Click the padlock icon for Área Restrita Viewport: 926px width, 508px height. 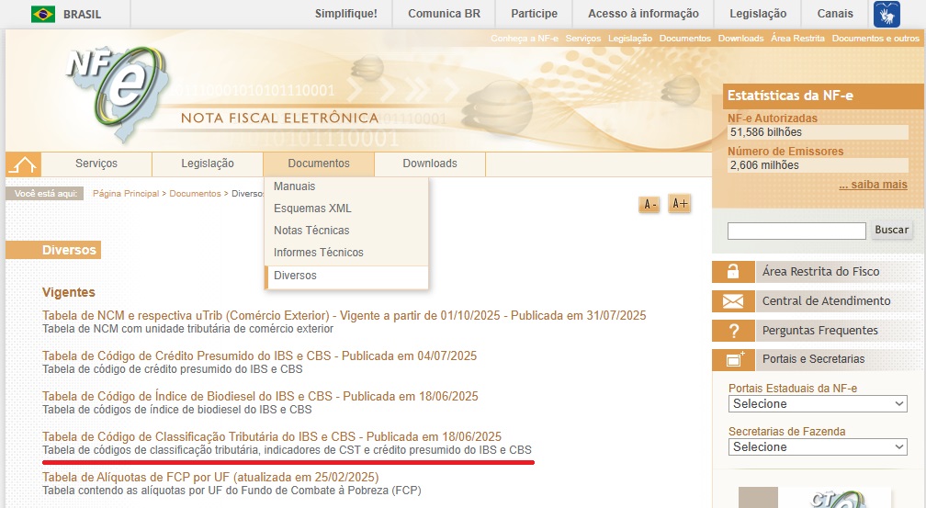click(733, 272)
